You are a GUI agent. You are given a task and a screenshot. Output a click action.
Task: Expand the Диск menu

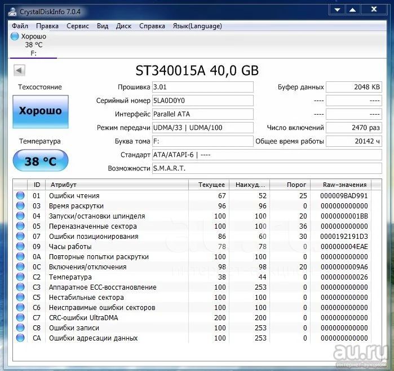[x=123, y=26]
